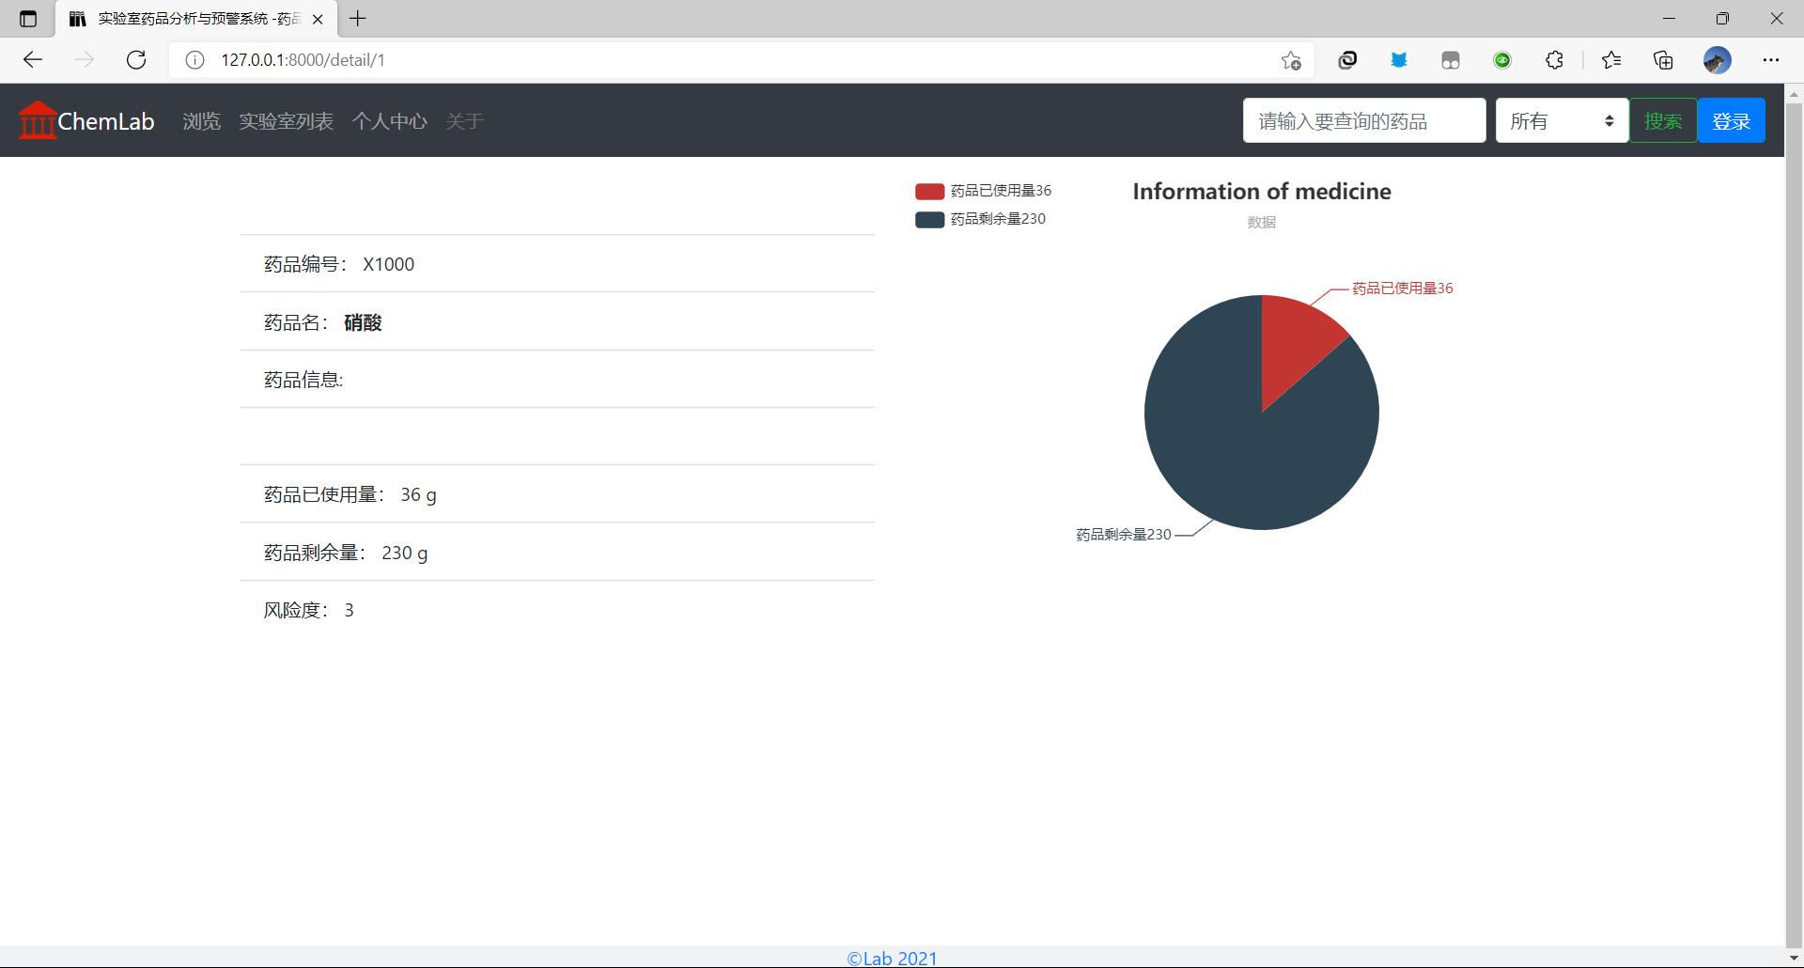Image resolution: width=1804 pixels, height=968 pixels.
Task: Open the browser profile avatar
Action: (1718, 60)
